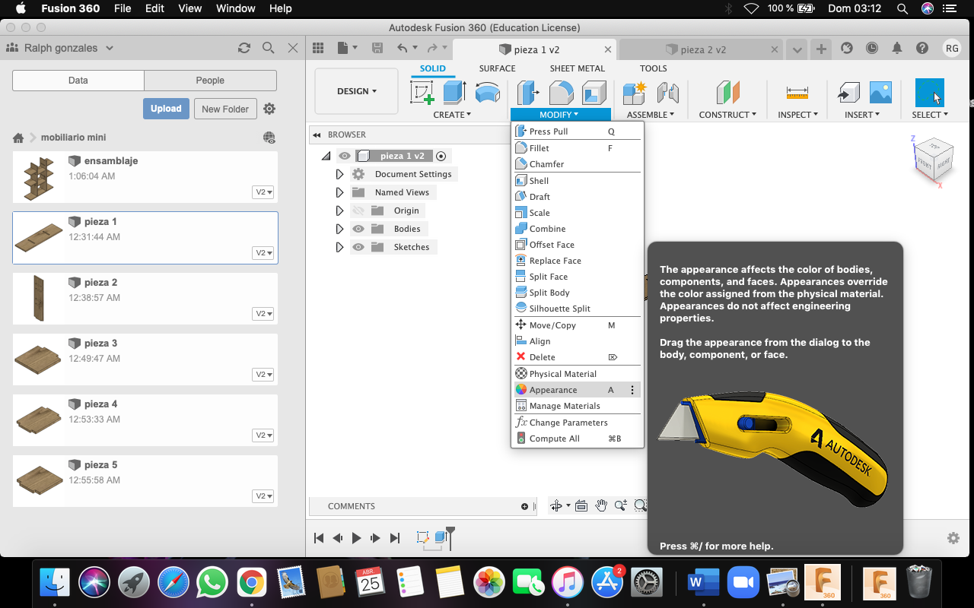
Task: Open the Window menu in the menu bar
Action: point(236,8)
